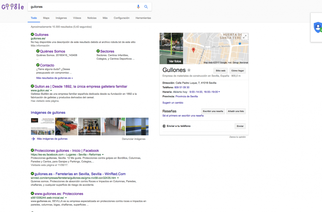The image size is (322, 212).
Task: Open the blue wall with yellow stripe thumbnail
Action: pyautogui.click(x=137, y=126)
